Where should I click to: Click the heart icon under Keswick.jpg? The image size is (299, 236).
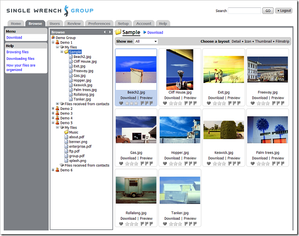click(209, 164)
